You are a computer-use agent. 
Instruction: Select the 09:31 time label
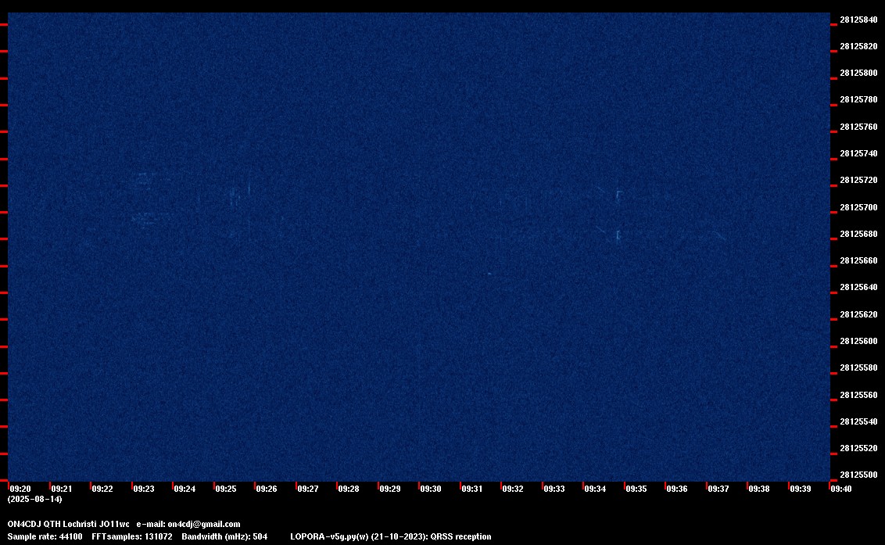click(x=472, y=489)
